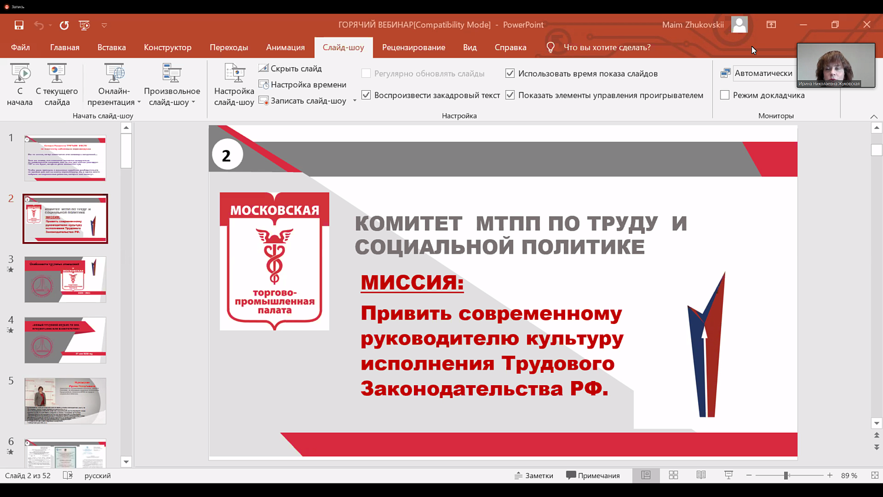Image resolution: width=883 pixels, height=497 pixels.
Task: Enable 'Режим докладчика' checkbox
Action: click(x=725, y=95)
